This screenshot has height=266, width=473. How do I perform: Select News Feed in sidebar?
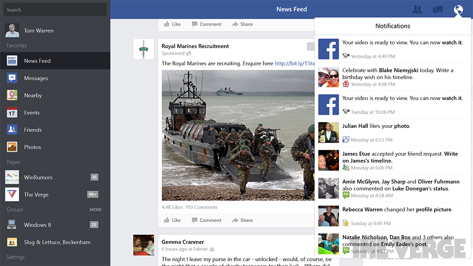[55, 61]
